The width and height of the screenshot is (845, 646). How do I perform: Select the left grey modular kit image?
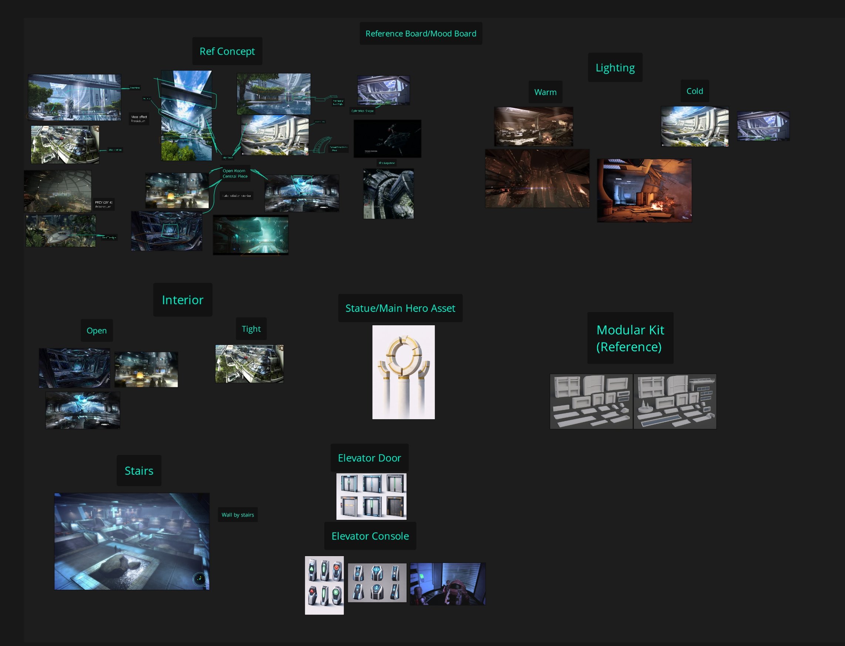point(591,401)
